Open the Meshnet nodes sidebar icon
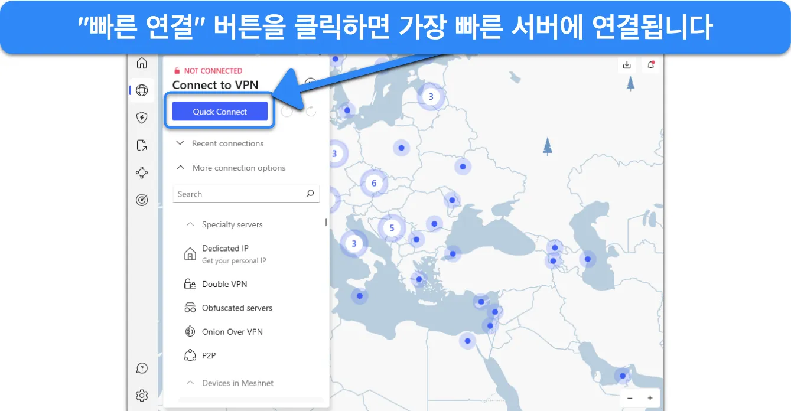 pos(142,172)
